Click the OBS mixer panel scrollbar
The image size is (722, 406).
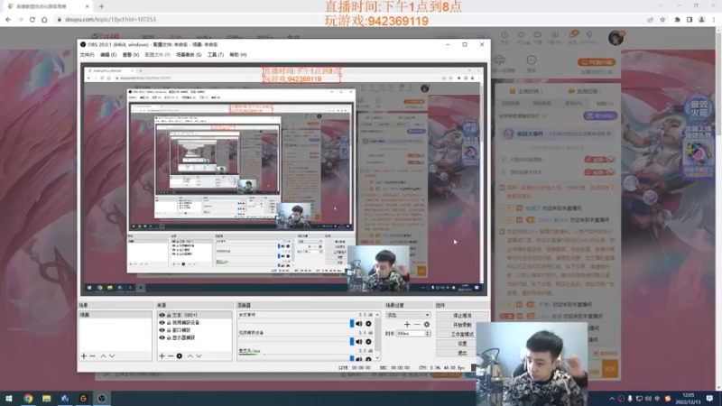[377, 336]
